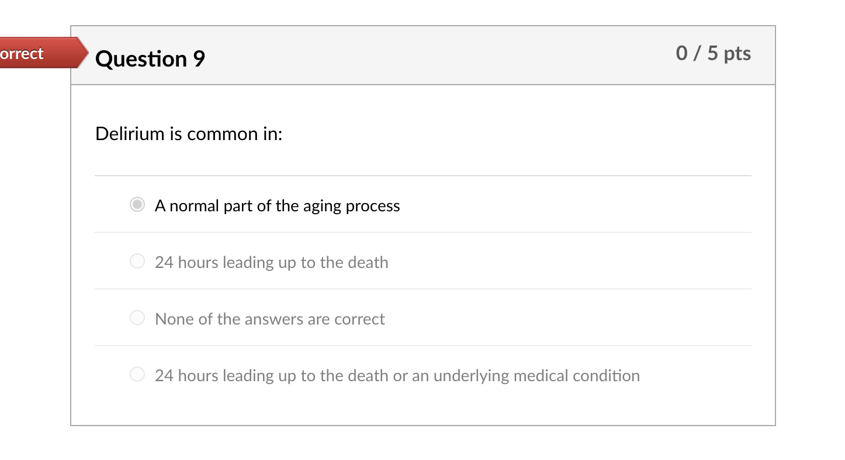Image resolution: width=845 pixels, height=460 pixels.
Task: Click the 'None of the answers are correct' label
Action: (x=269, y=319)
